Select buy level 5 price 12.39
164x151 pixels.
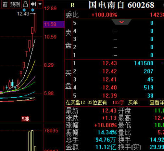110,96
